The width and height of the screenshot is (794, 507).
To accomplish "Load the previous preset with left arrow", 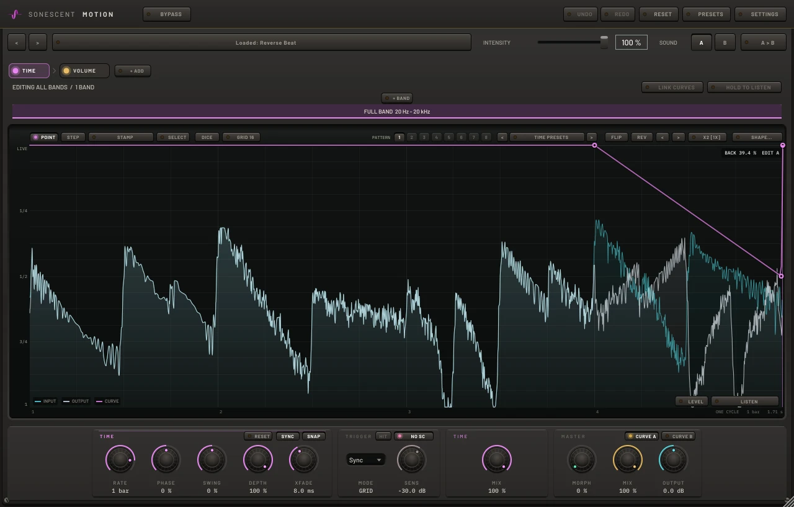I will (17, 43).
